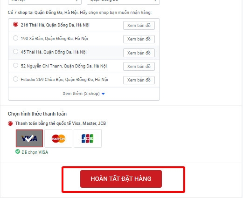This screenshot has height=198, width=243.
Task: Click blue arrow next to Xem thêm
Action: [103, 94]
